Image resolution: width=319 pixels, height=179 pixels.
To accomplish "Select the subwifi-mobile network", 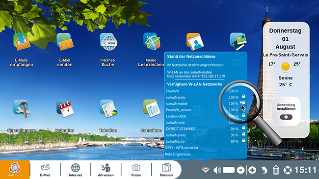I will click(206, 104).
